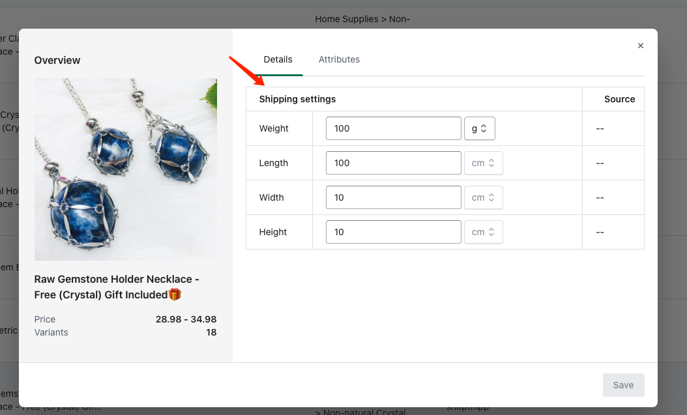Open the Length unit cm dropdown
The height and width of the screenshot is (415, 687).
coord(483,163)
